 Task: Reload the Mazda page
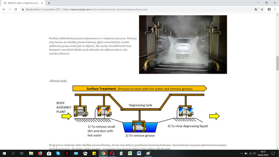point(16,10)
